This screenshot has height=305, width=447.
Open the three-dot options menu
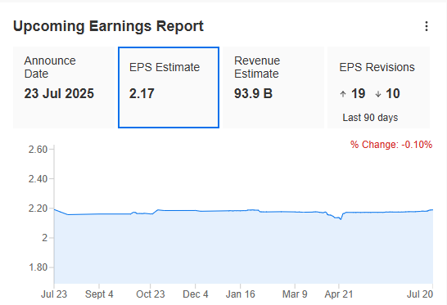427,26
